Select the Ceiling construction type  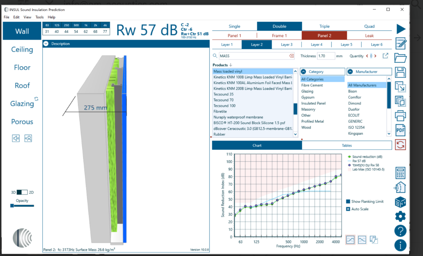click(22, 50)
